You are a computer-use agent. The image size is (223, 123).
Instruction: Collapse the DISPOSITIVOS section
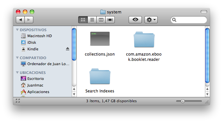point(17,30)
